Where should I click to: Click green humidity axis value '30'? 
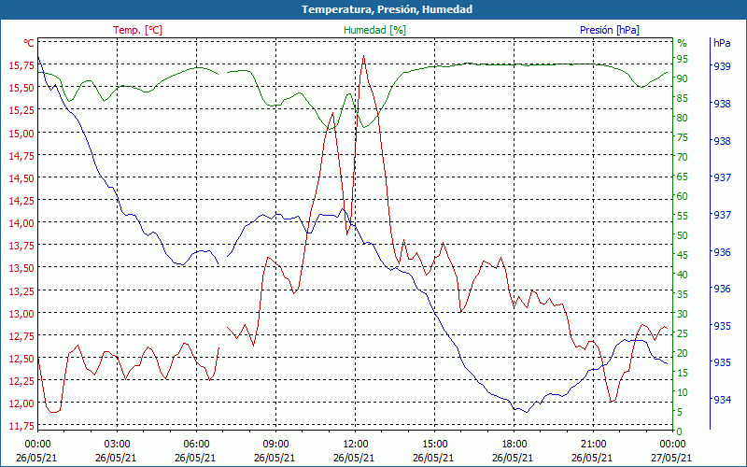tap(683, 314)
